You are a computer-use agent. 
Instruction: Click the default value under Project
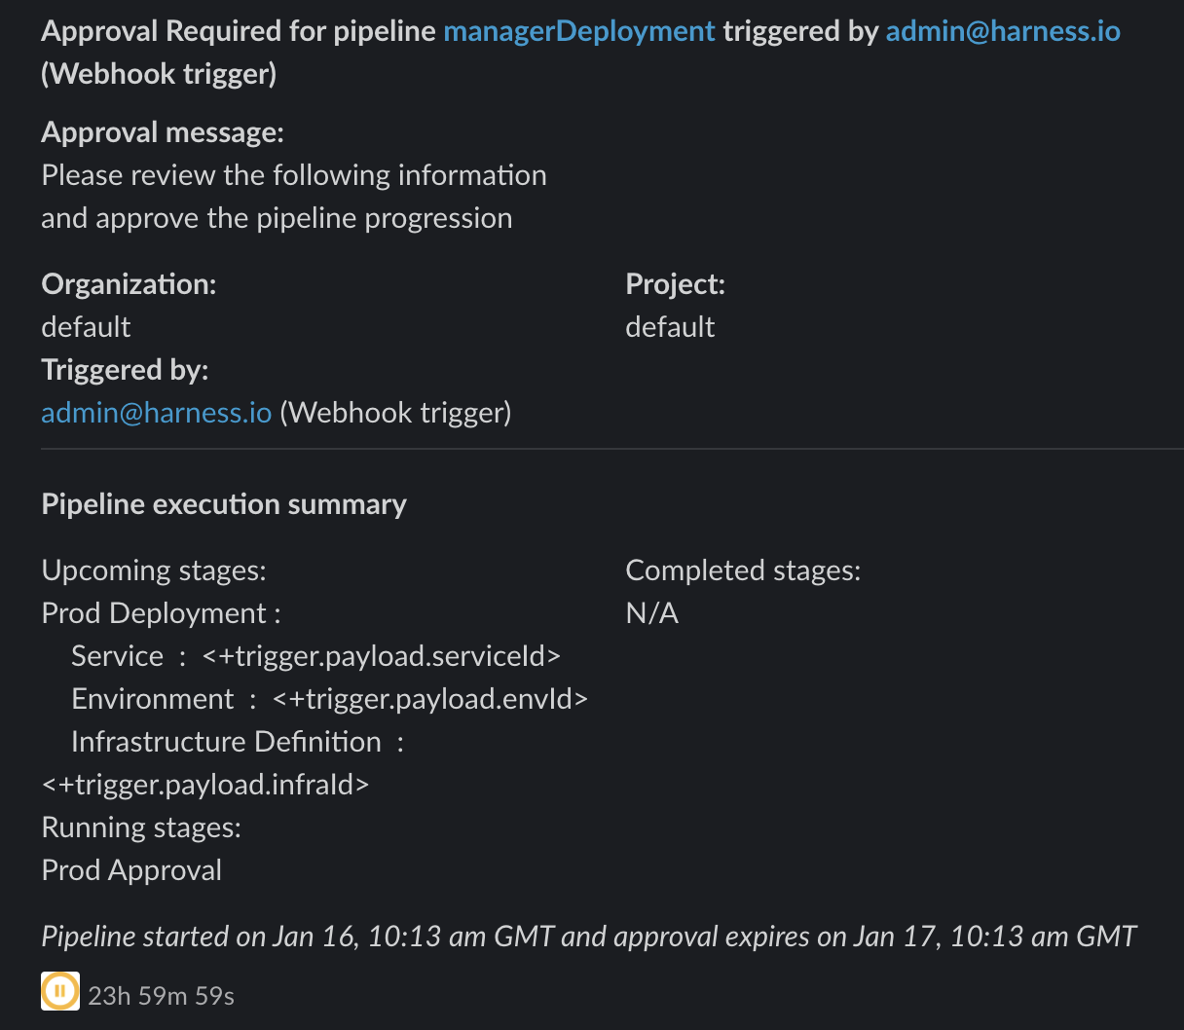(x=670, y=327)
